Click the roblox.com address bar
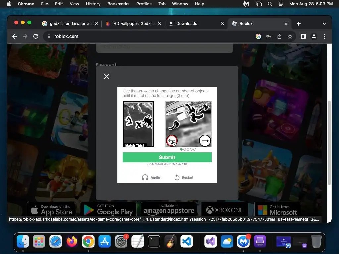The image size is (339, 254). point(149,36)
